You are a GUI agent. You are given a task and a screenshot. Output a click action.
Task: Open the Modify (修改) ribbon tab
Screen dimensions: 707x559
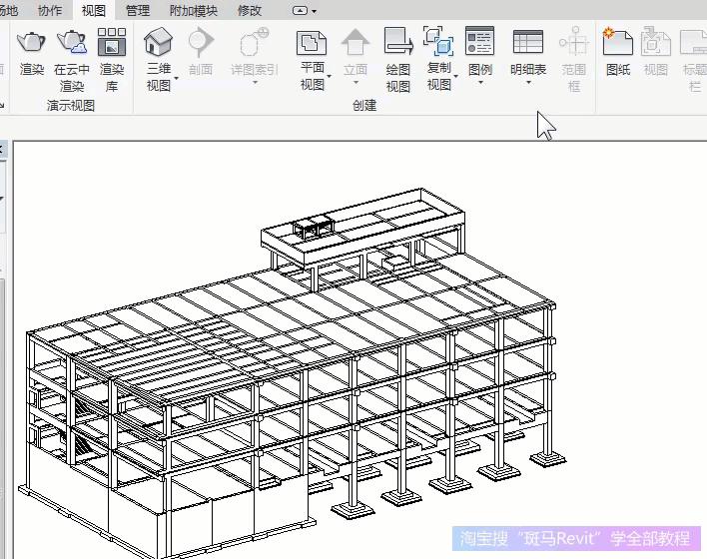[250, 10]
